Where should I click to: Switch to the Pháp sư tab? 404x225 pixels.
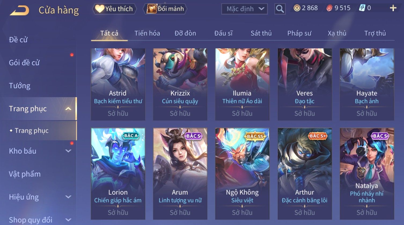(x=299, y=33)
